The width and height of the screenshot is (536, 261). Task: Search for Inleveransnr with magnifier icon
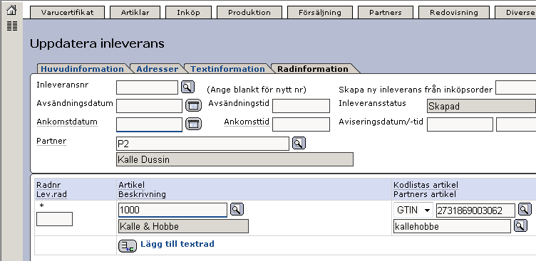pyautogui.click(x=187, y=87)
